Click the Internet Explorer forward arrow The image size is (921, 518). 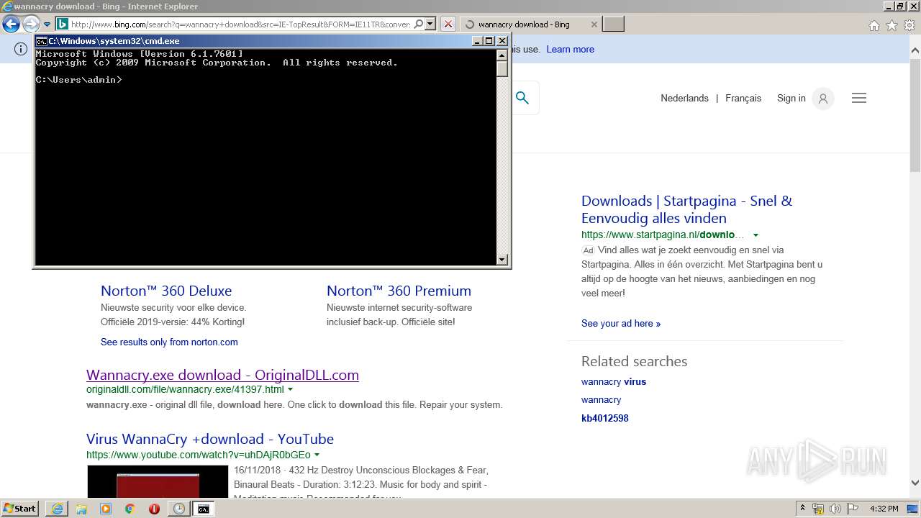click(x=30, y=24)
